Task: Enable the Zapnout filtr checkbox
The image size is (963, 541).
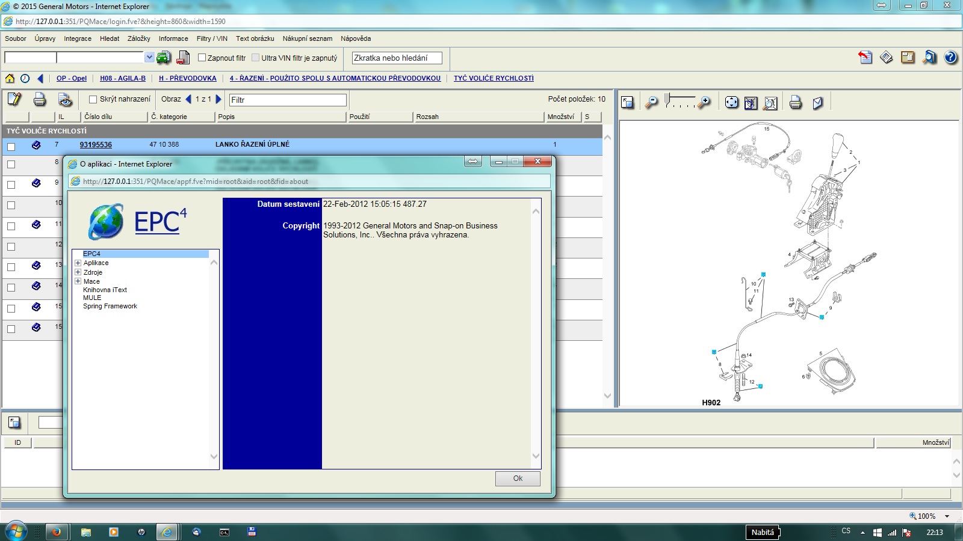Action: click(x=202, y=58)
